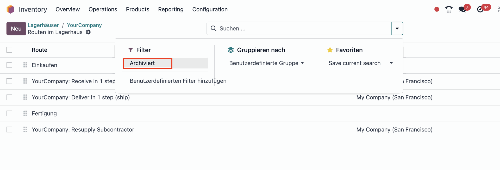Navigate back via the Lagerhäuser breadcrumb link
The image size is (500, 170).
click(x=43, y=25)
